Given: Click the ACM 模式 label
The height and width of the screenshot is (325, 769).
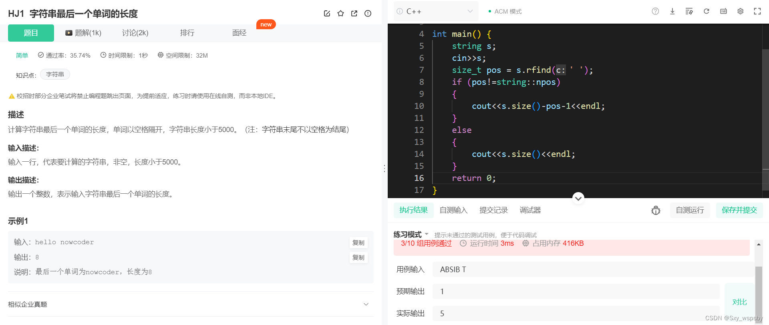Looking at the screenshot, I should click(508, 11).
